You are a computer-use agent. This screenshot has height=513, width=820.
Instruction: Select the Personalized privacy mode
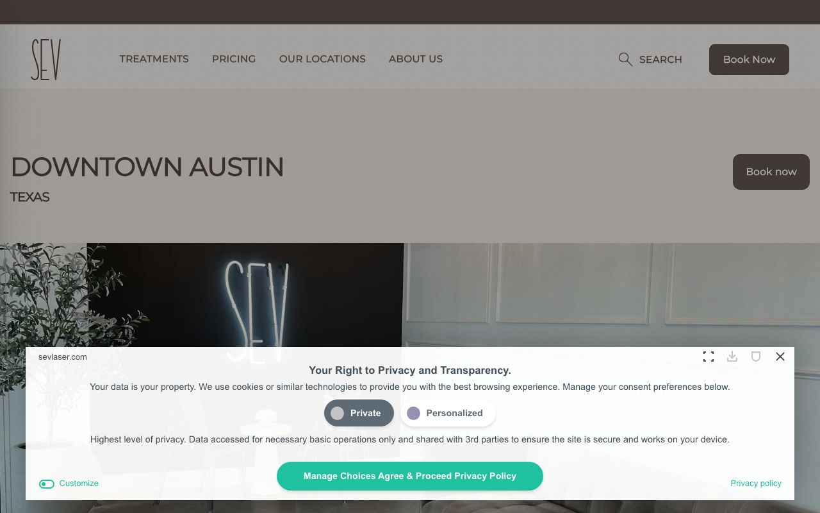pos(448,413)
